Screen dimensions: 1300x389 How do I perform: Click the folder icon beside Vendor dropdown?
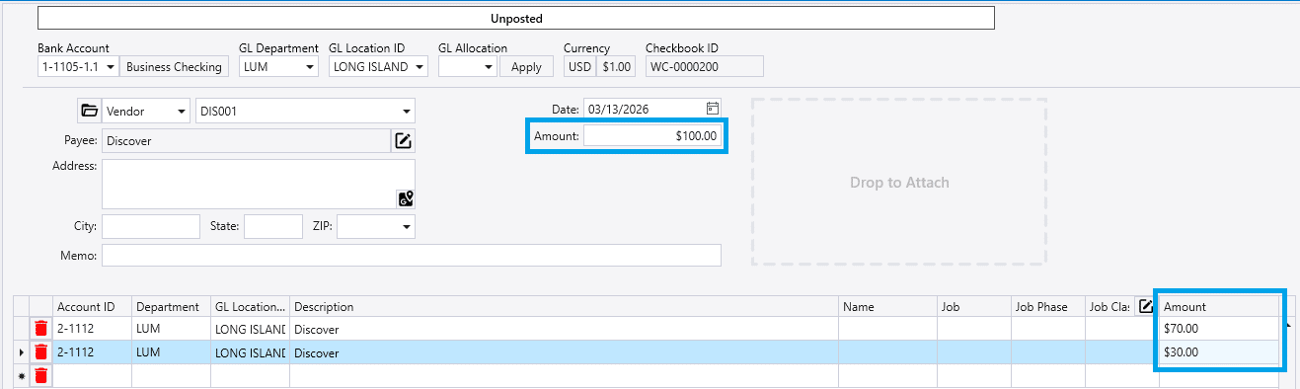[90, 111]
